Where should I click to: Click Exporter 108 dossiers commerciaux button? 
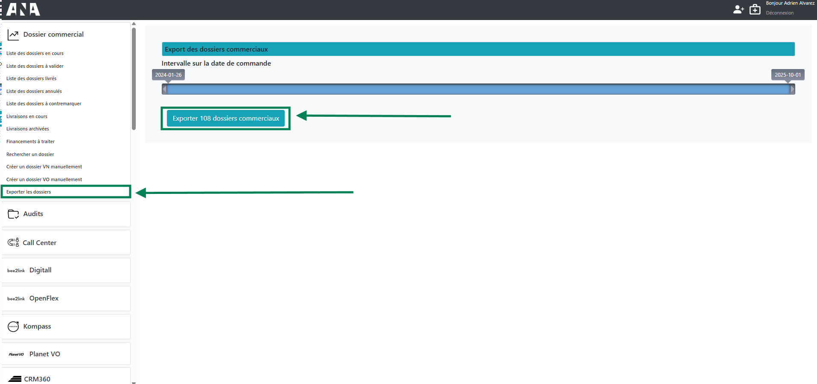coord(225,118)
